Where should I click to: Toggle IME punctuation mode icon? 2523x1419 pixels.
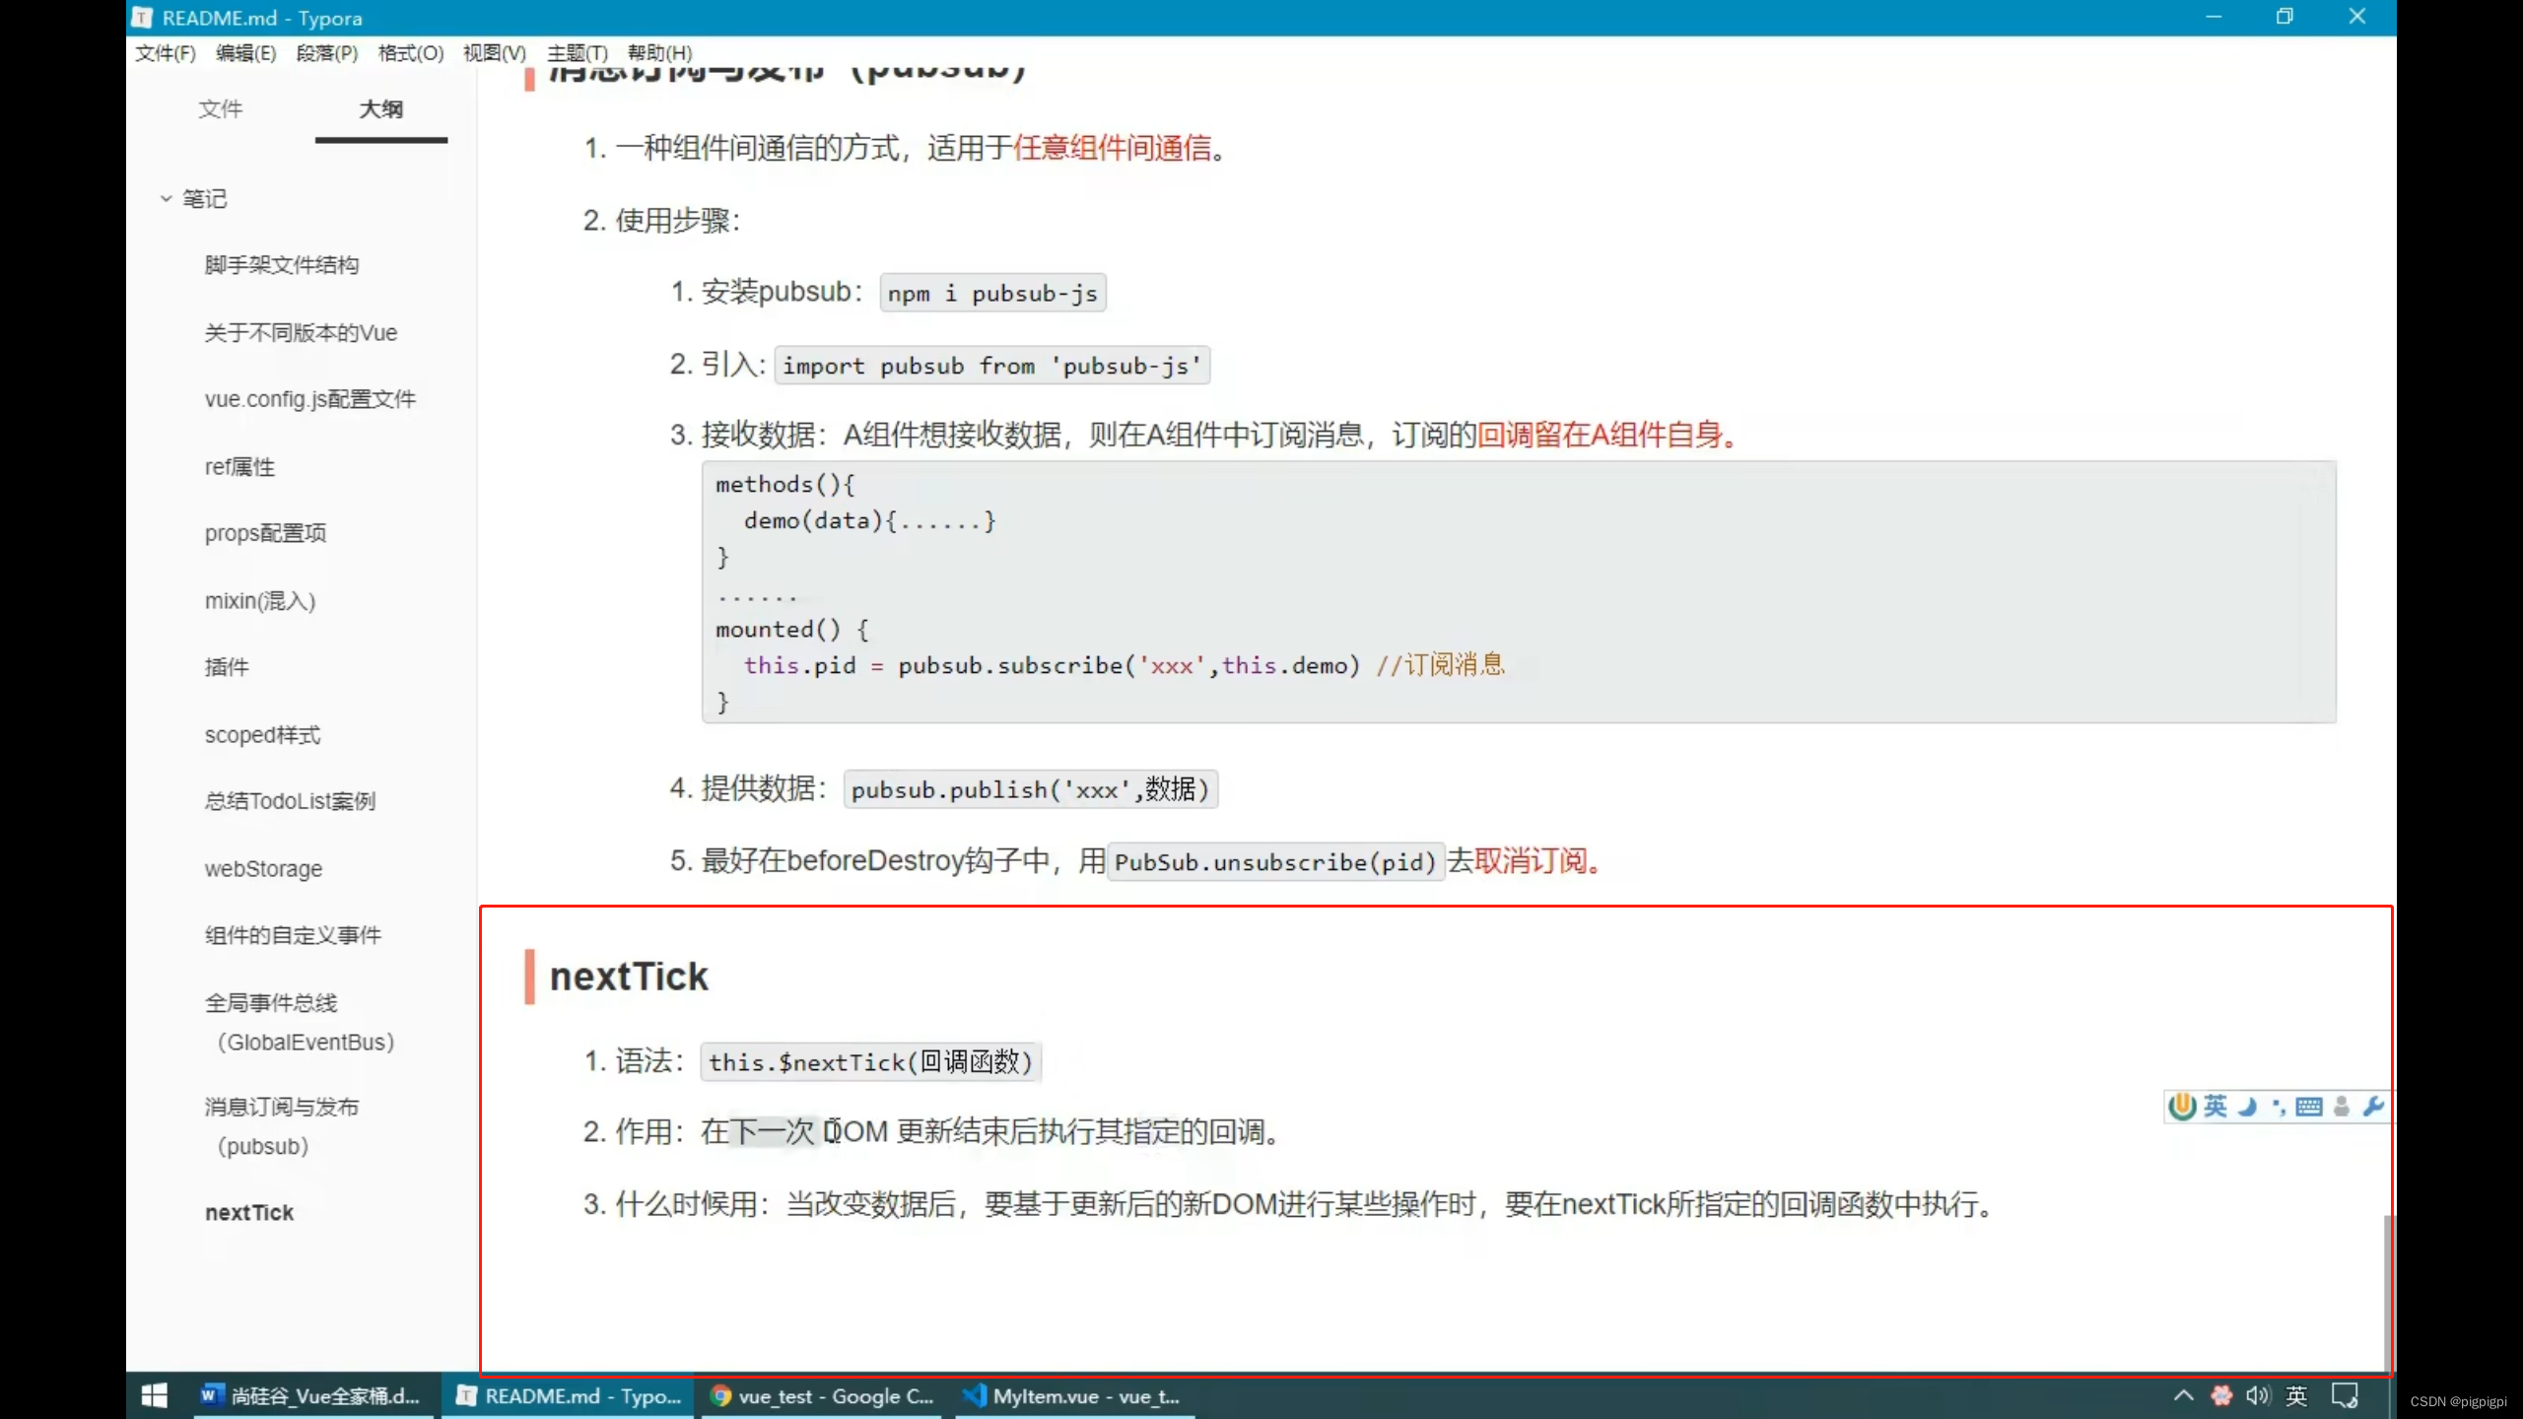2279,1107
